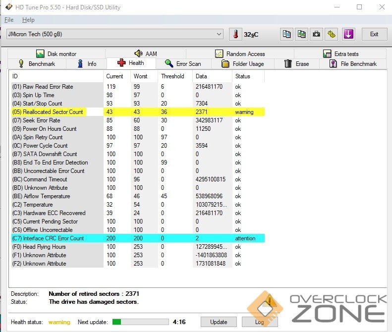Screen dimensions: 392x332
Task: Click the Data column header
Action: coord(212,76)
